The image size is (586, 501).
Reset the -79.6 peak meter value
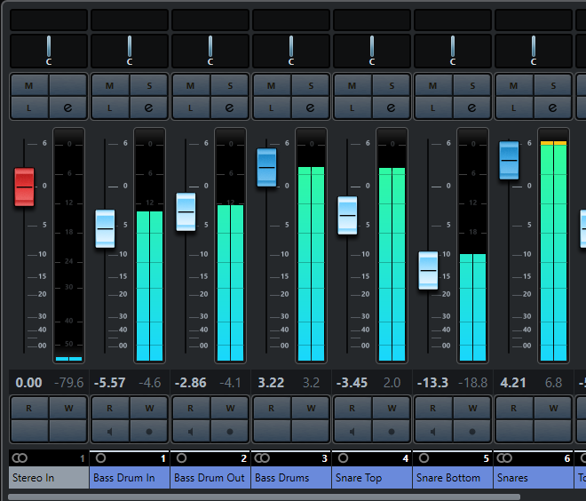tap(69, 383)
